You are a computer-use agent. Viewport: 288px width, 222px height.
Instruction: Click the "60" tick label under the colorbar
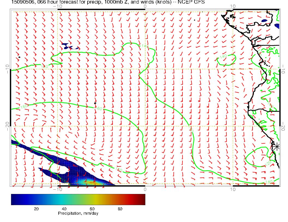tap(92, 209)
